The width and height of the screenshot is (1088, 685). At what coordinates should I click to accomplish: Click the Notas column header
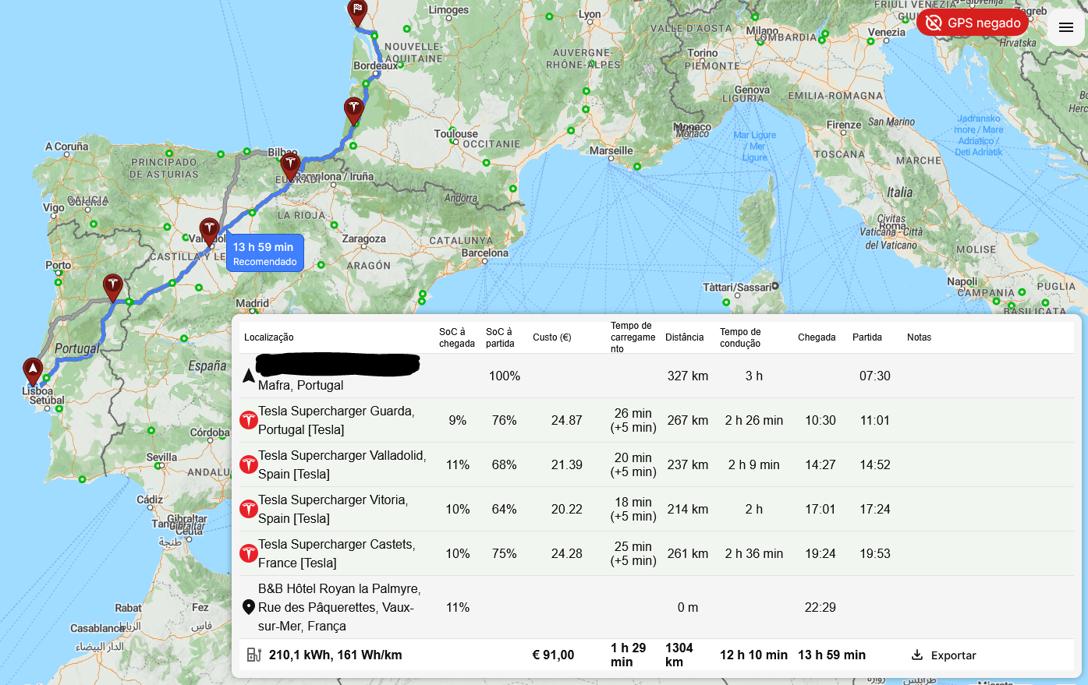(919, 337)
